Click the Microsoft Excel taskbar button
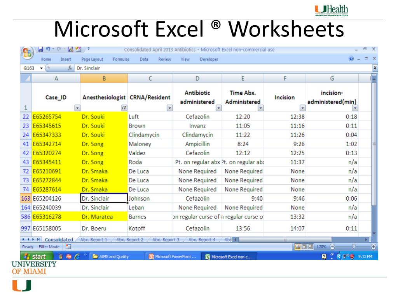The width and height of the screenshot is (398, 298). click(x=229, y=256)
